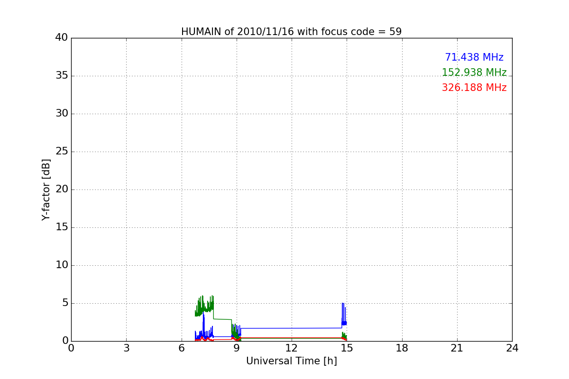Click the 'Universal Time [h]' axis label
The image size is (569, 379).
[x=291, y=361]
